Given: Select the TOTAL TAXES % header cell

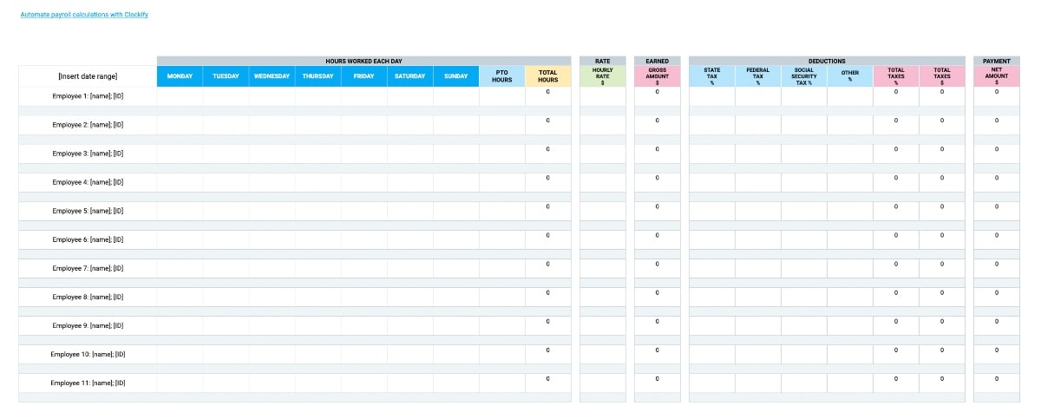Looking at the screenshot, I should [x=895, y=76].
